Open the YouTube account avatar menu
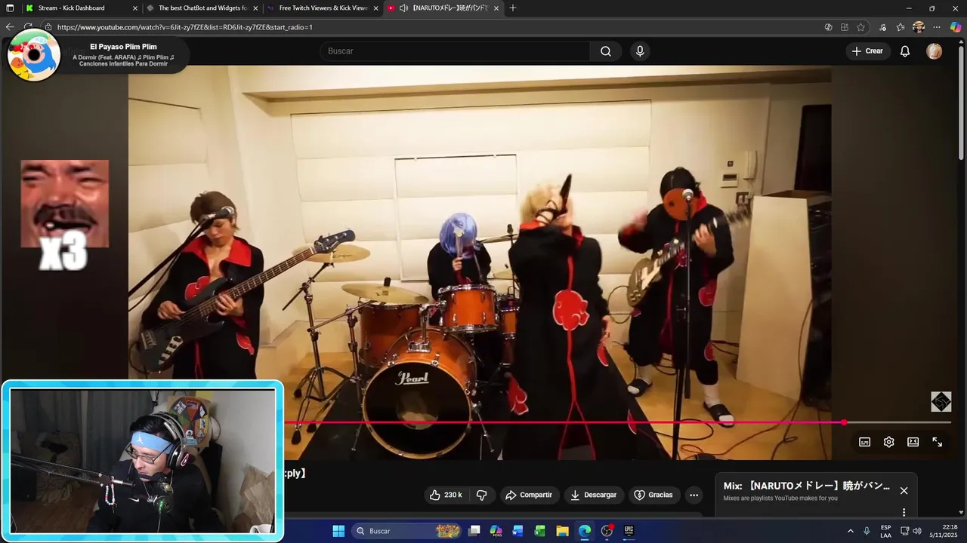 click(935, 51)
